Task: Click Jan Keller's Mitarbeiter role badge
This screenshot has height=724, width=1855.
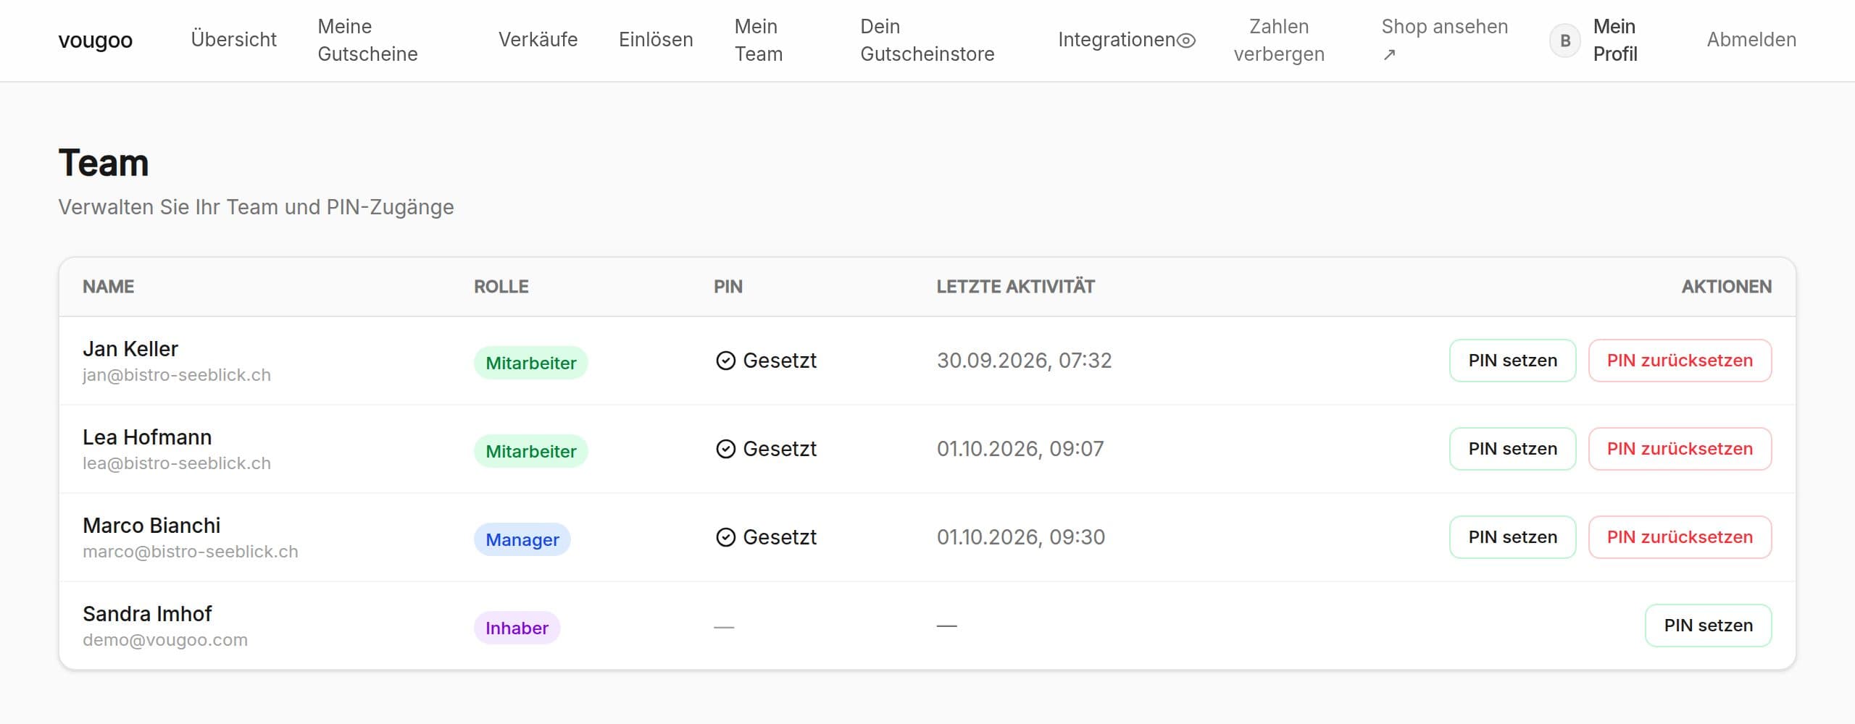Action: pyautogui.click(x=530, y=363)
